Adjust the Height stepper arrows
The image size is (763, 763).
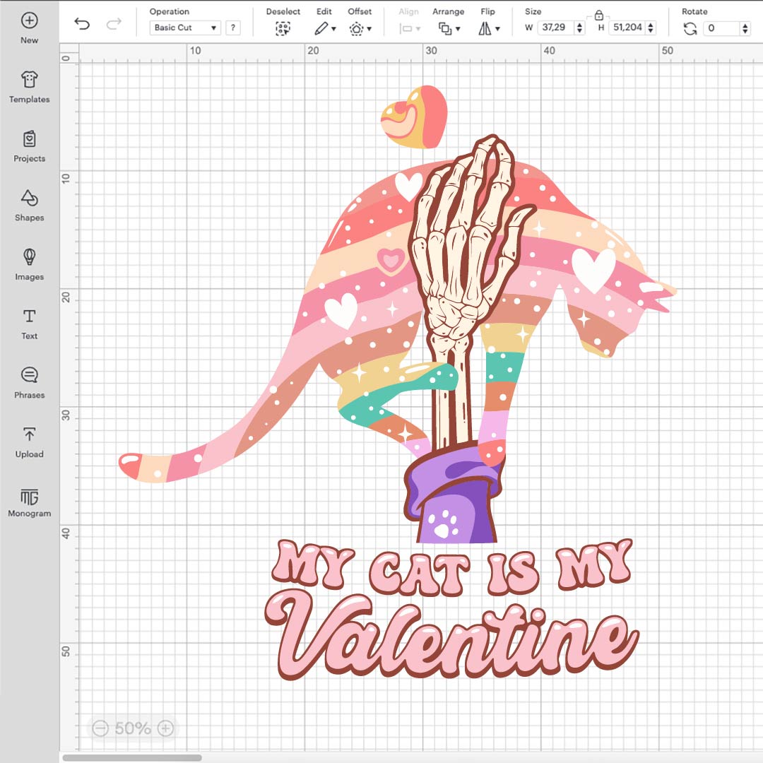[651, 28]
